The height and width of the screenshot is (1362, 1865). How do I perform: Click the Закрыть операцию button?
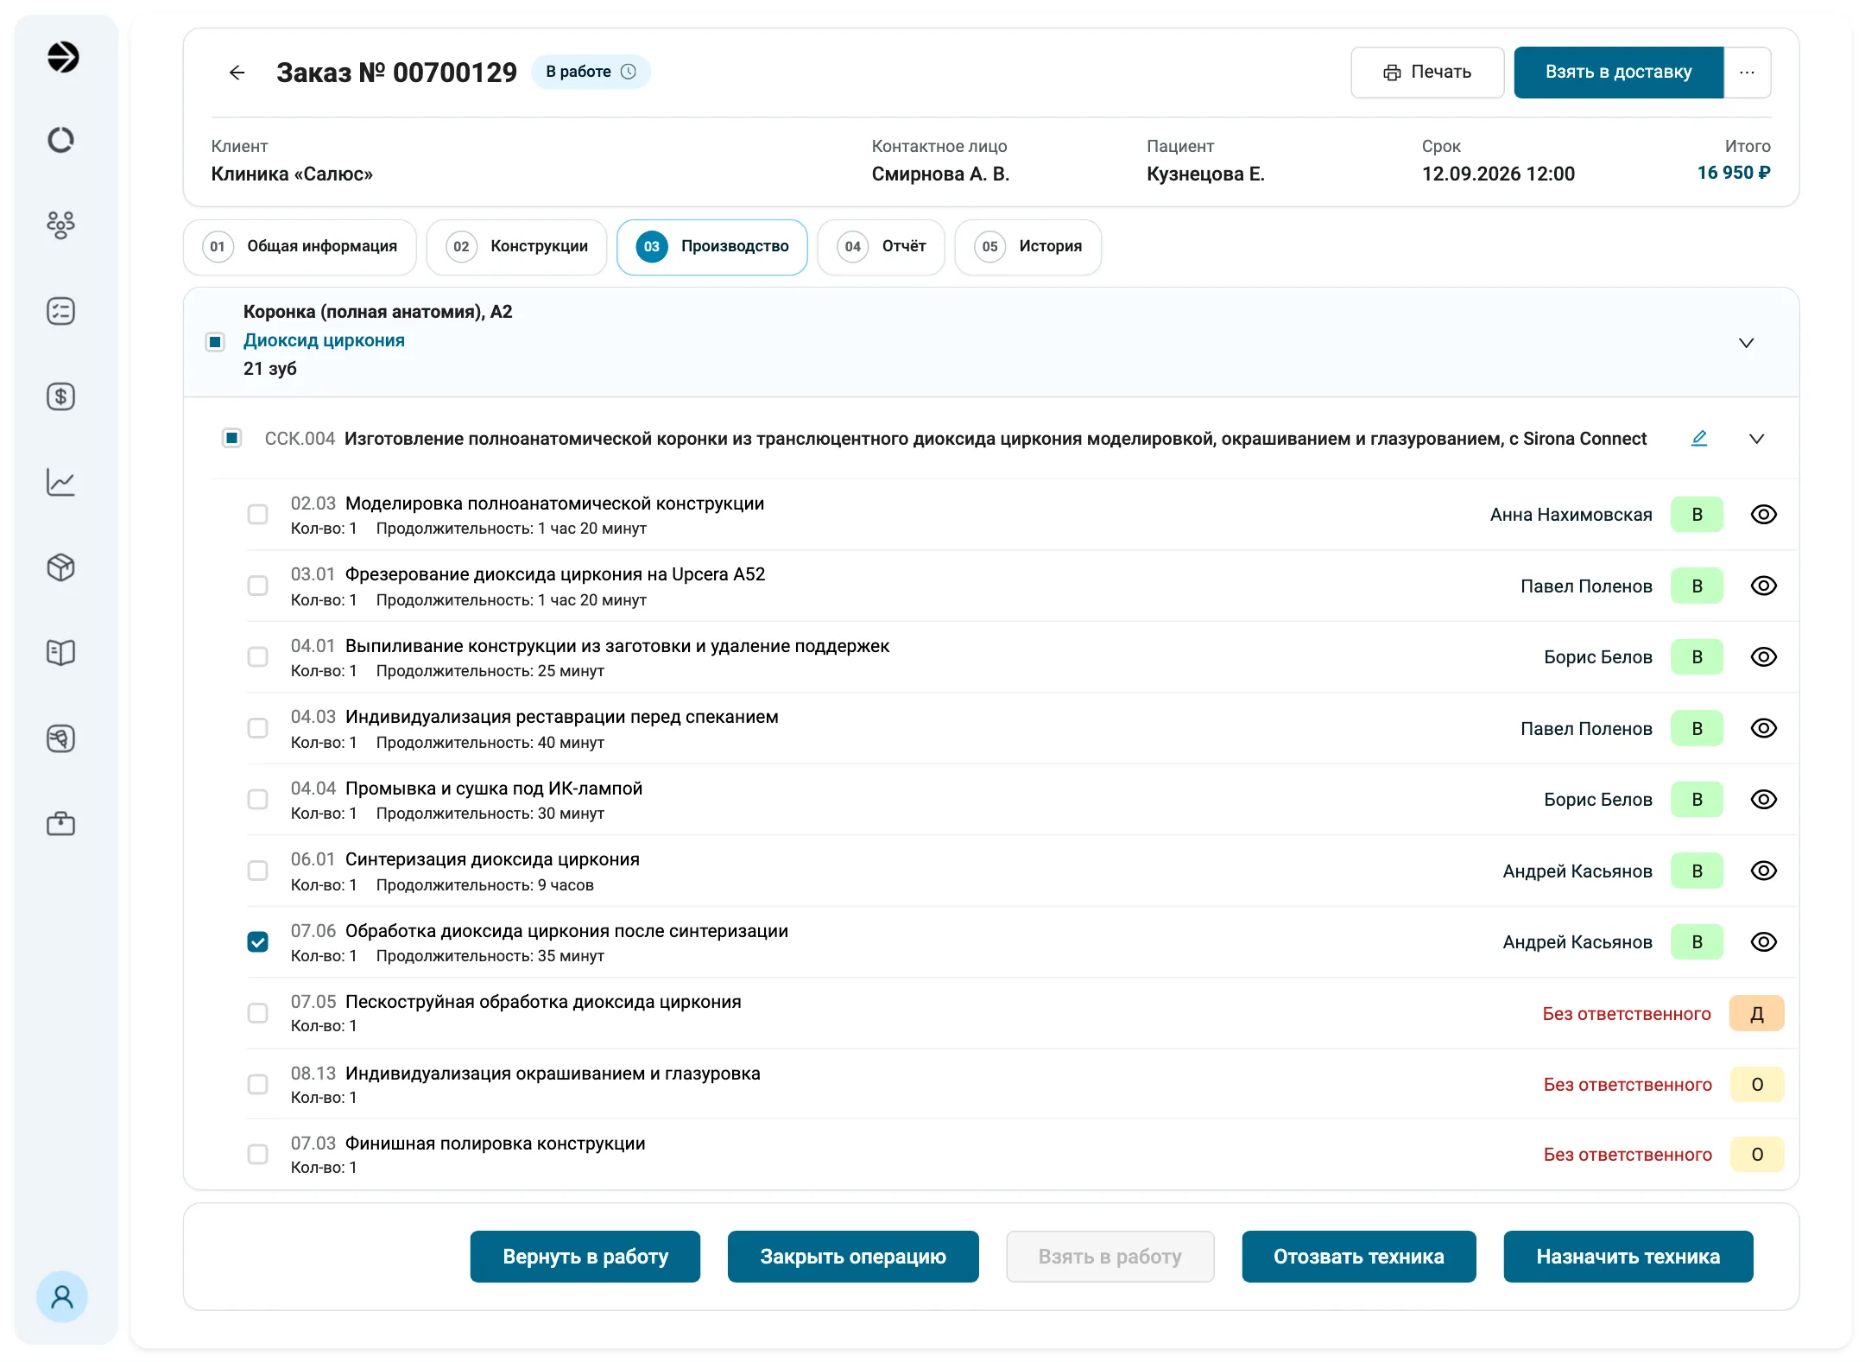point(853,1257)
